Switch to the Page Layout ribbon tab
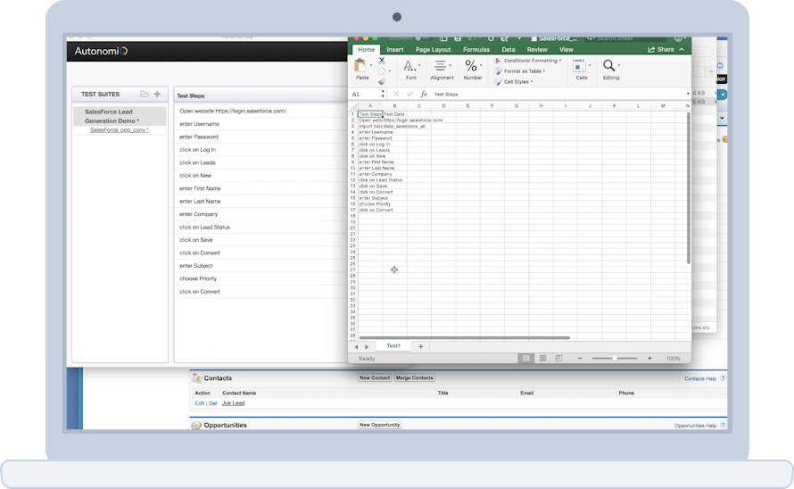794x489 pixels. tap(433, 50)
